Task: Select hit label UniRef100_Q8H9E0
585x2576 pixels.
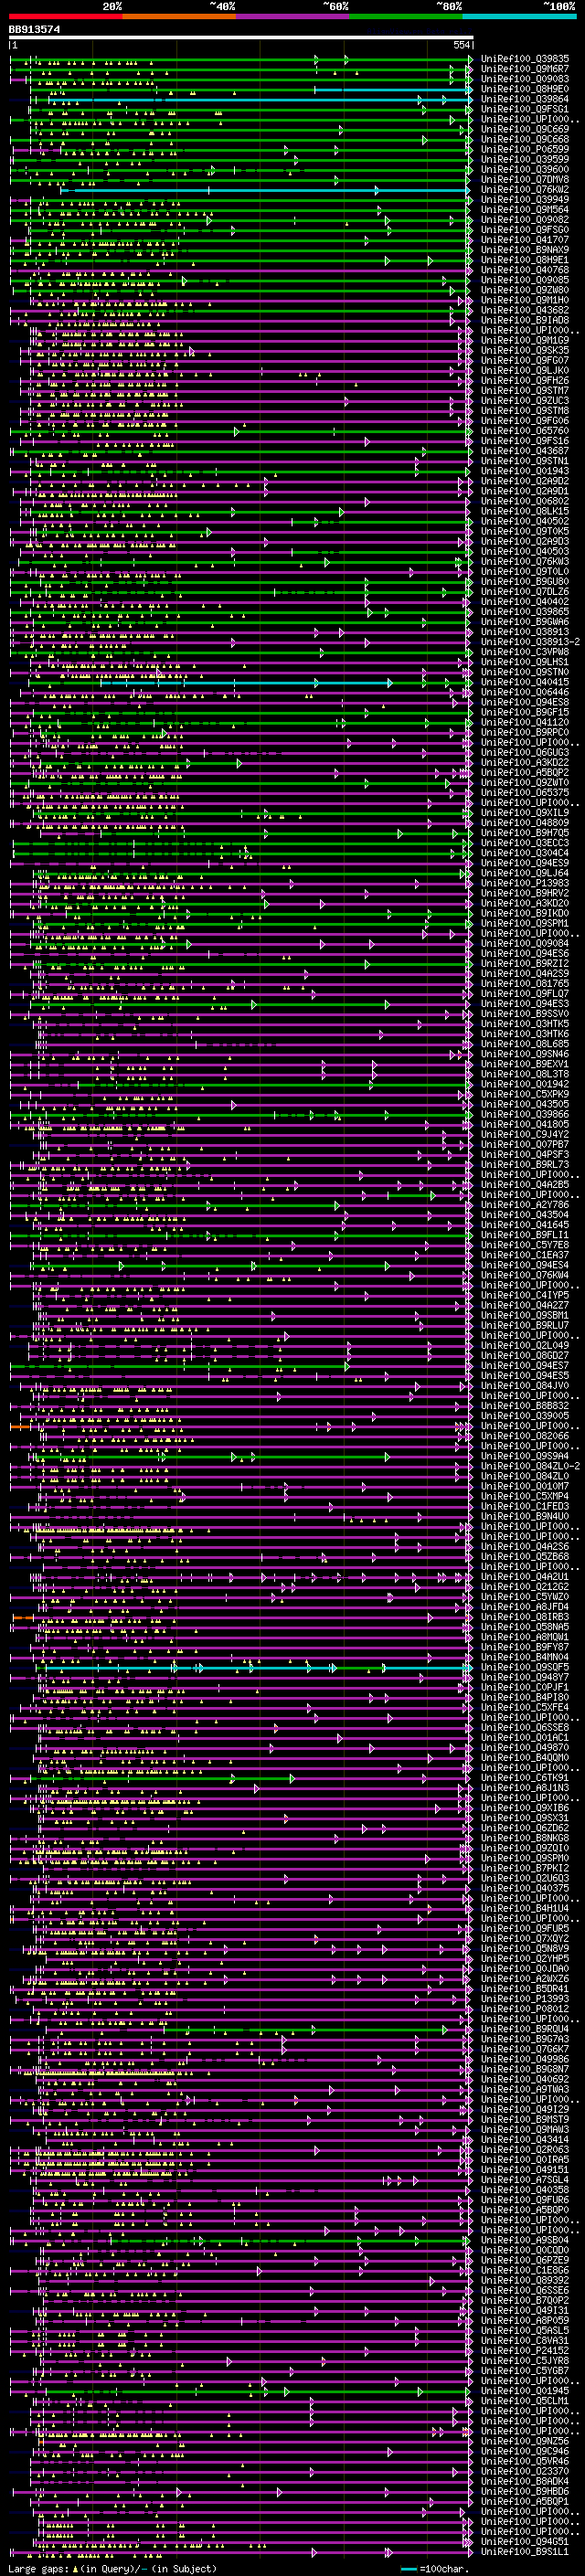Action: click(525, 89)
